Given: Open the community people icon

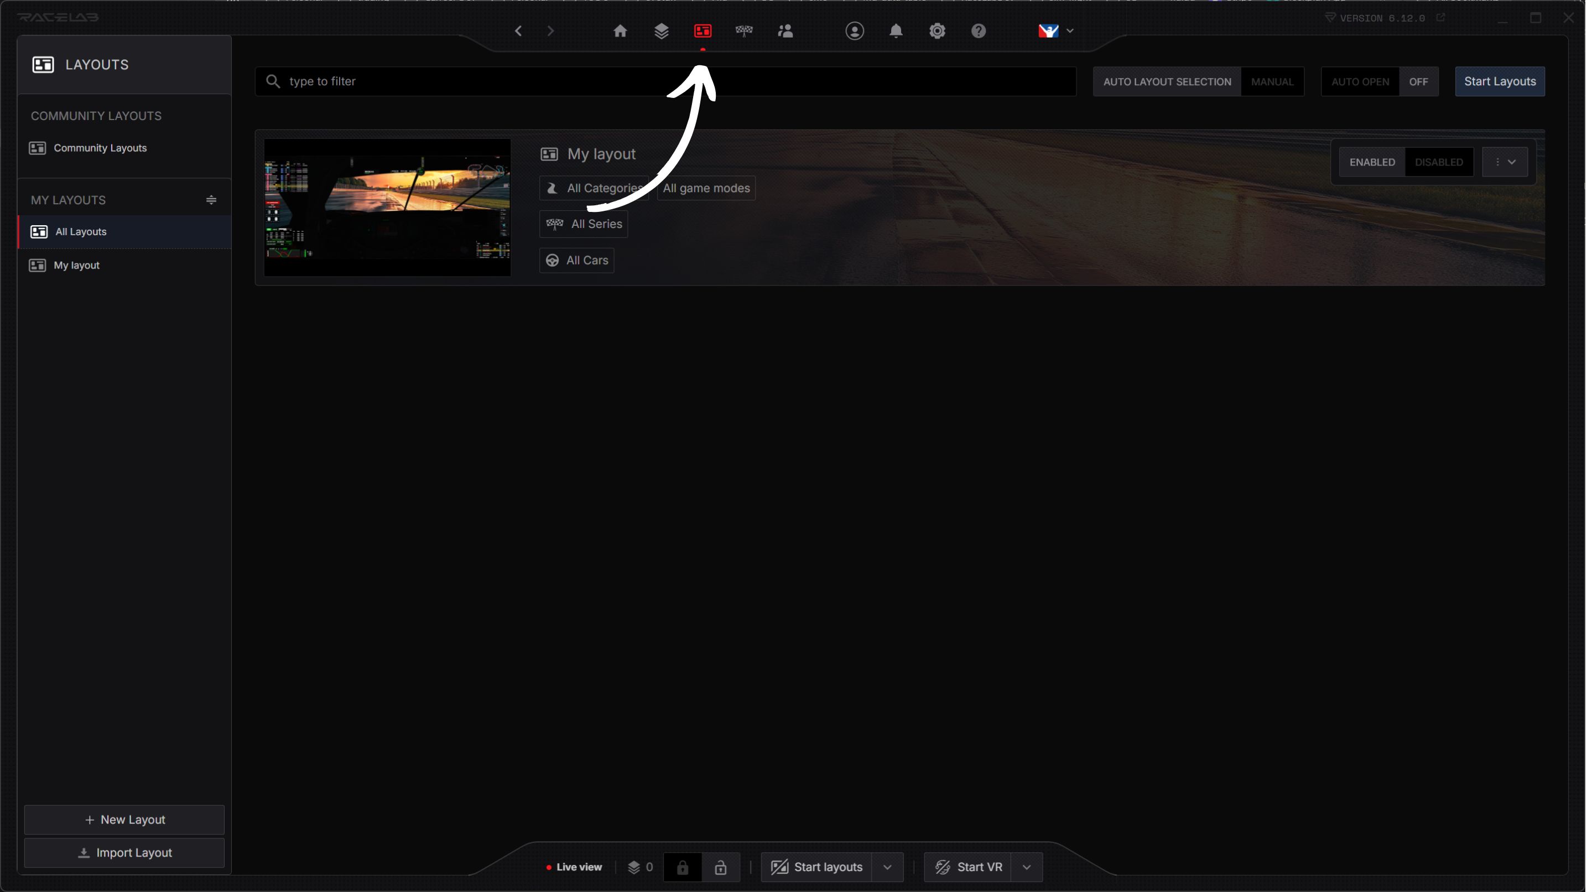Looking at the screenshot, I should coord(785,31).
